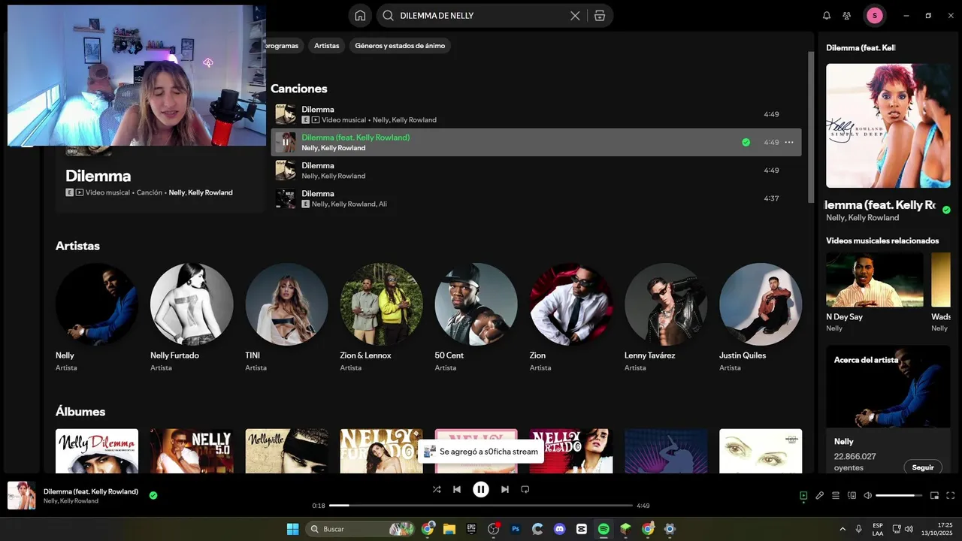962x541 pixels.
Task: Open Nelly, Kelly Rowland link in top result
Action: (201, 192)
